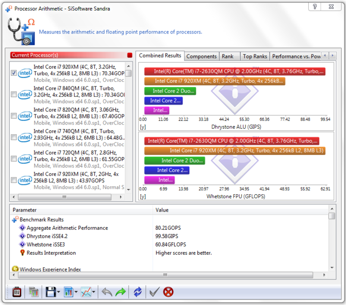
Task: Select the 60.84GFLOPS value
Action: coord(171,245)
